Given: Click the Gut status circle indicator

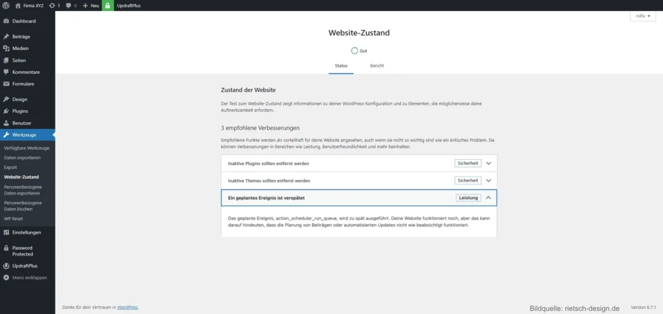Looking at the screenshot, I should (x=354, y=51).
